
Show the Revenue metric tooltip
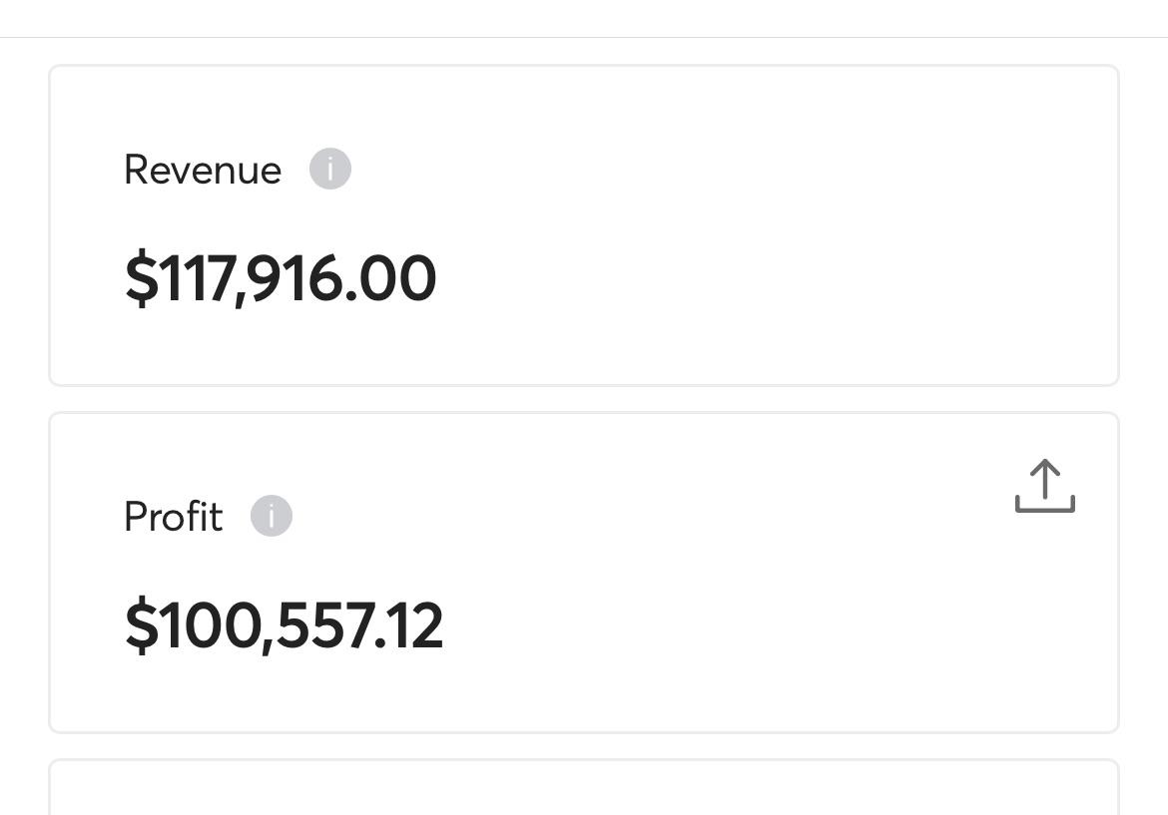click(330, 169)
